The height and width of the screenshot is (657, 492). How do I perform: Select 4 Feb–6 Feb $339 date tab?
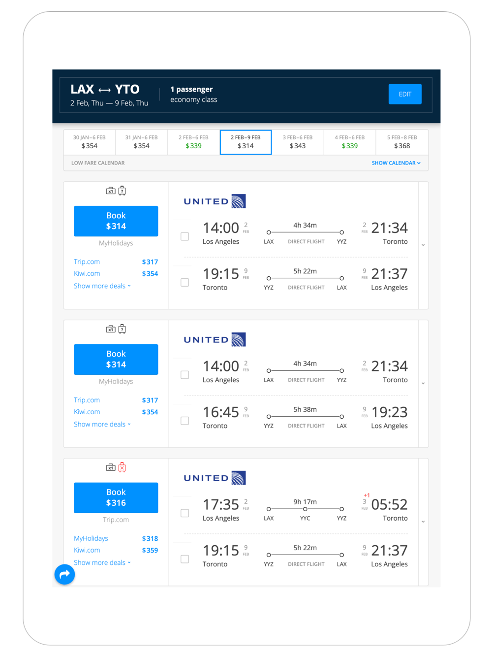click(x=350, y=142)
